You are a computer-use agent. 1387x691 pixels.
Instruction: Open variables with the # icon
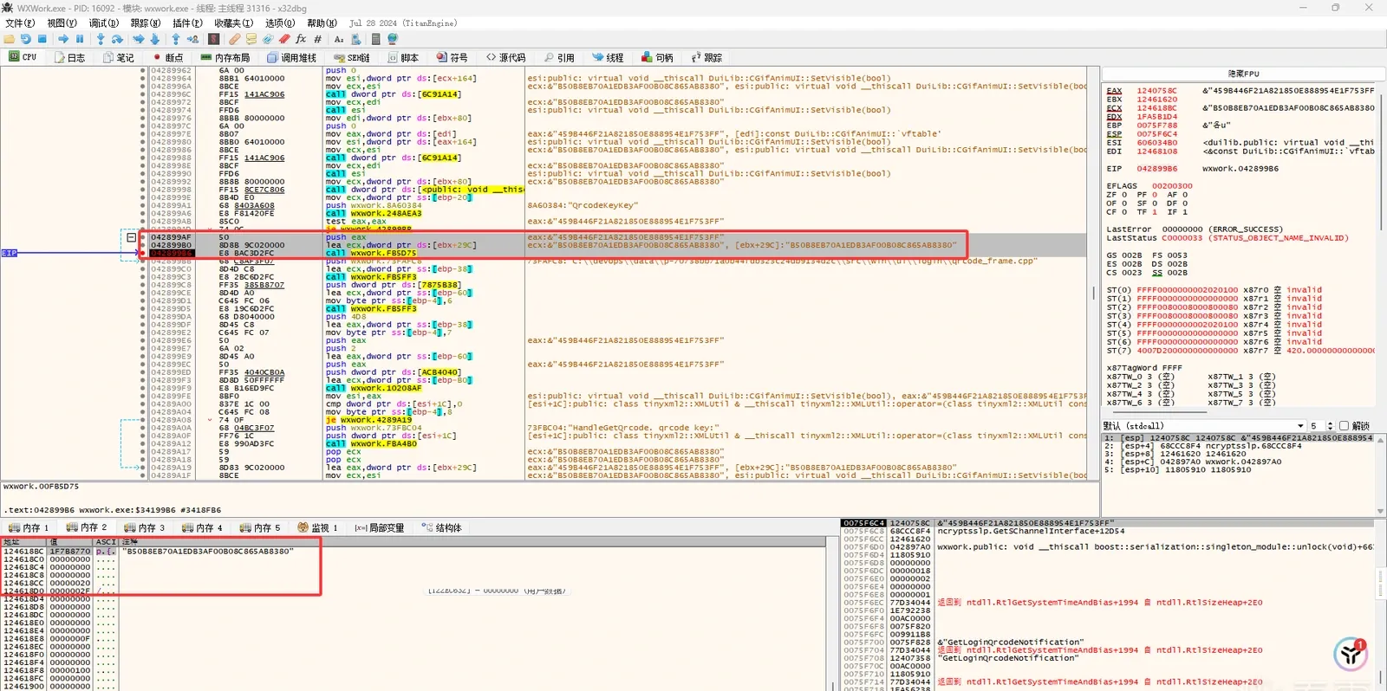point(317,39)
